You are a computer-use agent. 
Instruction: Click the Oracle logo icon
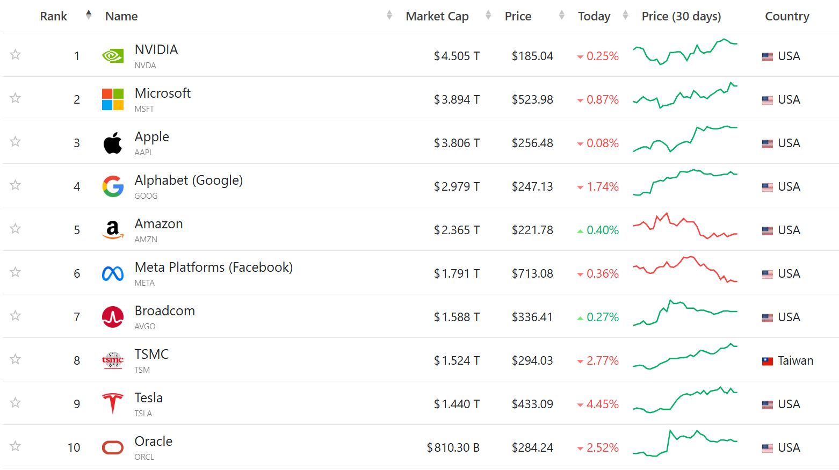pos(113,447)
